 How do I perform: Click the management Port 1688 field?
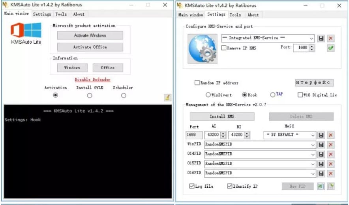[194, 135]
